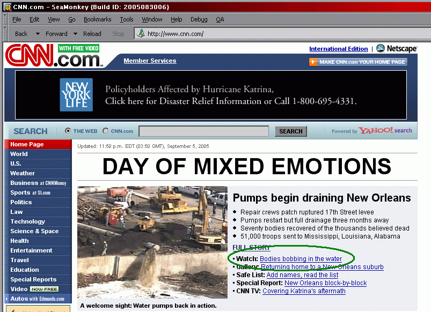431x312 pixels.
Task: Open the Science & Space section
Action: coord(38,231)
